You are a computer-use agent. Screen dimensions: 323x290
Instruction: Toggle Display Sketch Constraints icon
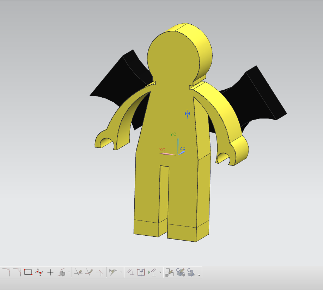coord(152,272)
